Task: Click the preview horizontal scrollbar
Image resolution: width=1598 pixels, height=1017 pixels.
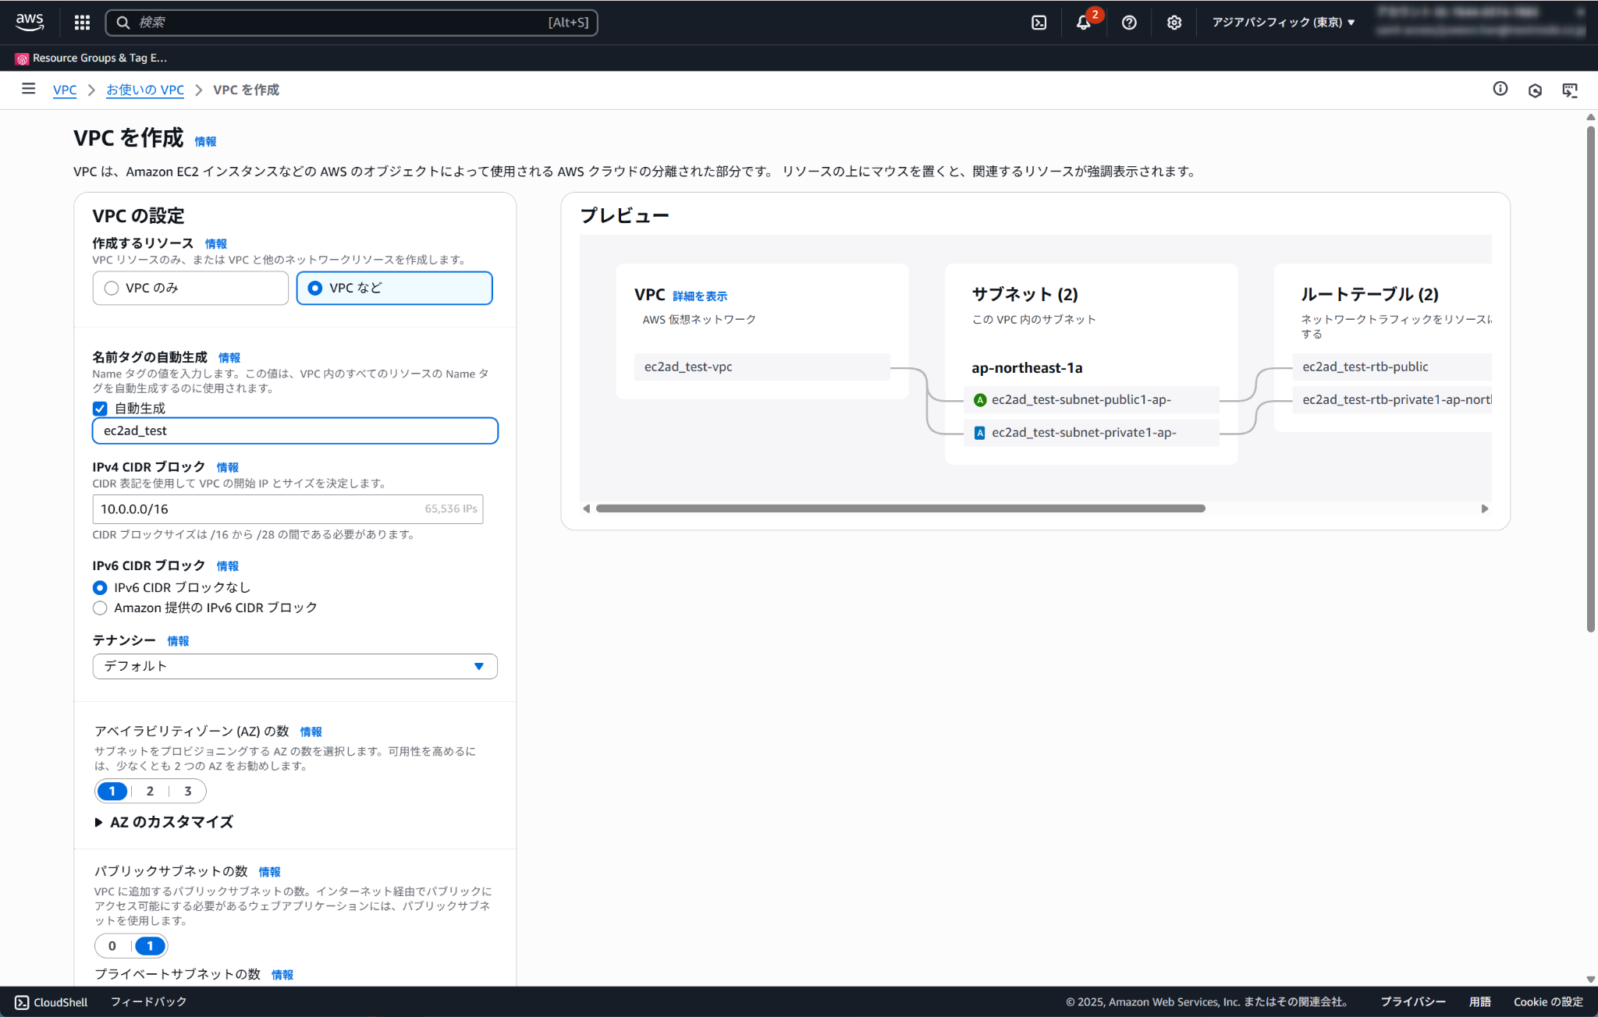Action: 900,508
